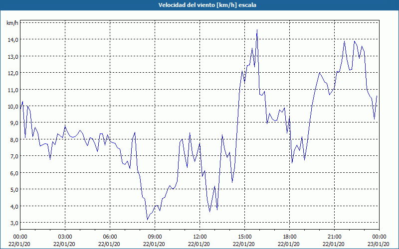Click the highest peak of the wind line
Image resolution: width=399 pixels, height=249 pixels.
tap(257, 30)
